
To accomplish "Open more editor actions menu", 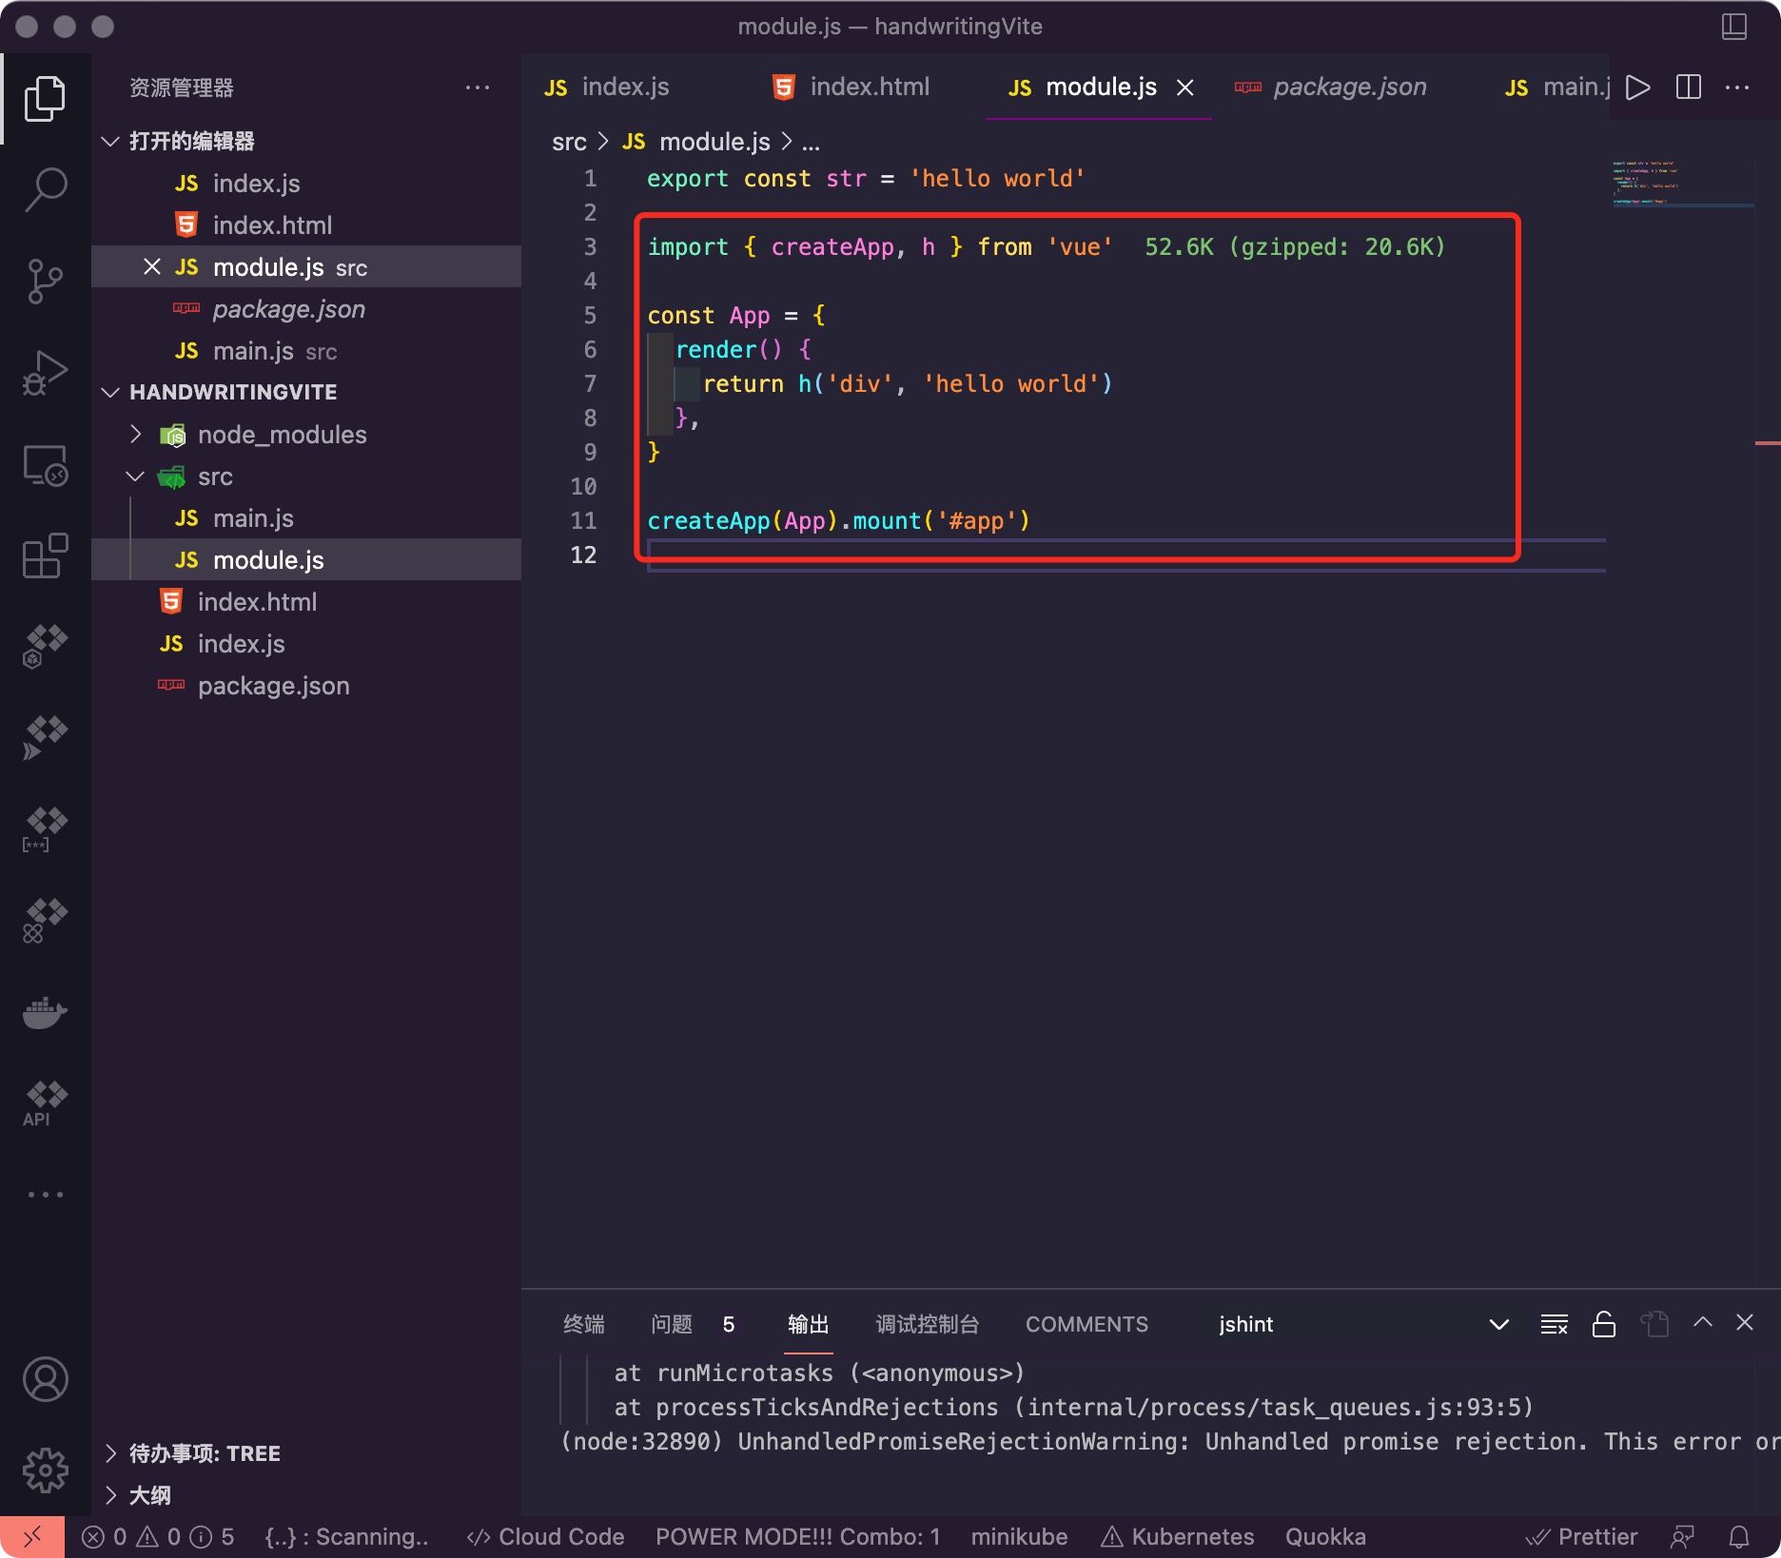I will click(x=1737, y=88).
